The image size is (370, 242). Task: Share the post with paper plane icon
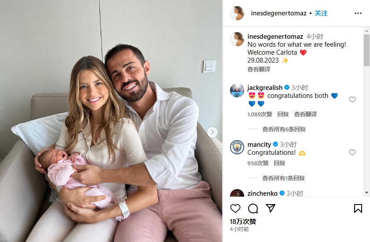[x=271, y=208]
